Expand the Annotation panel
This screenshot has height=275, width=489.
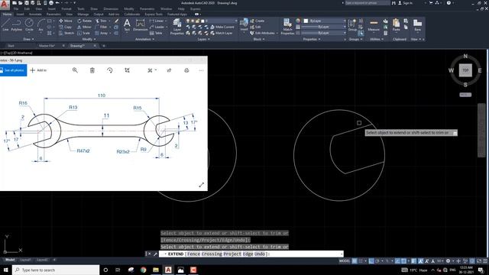(x=144, y=39)
